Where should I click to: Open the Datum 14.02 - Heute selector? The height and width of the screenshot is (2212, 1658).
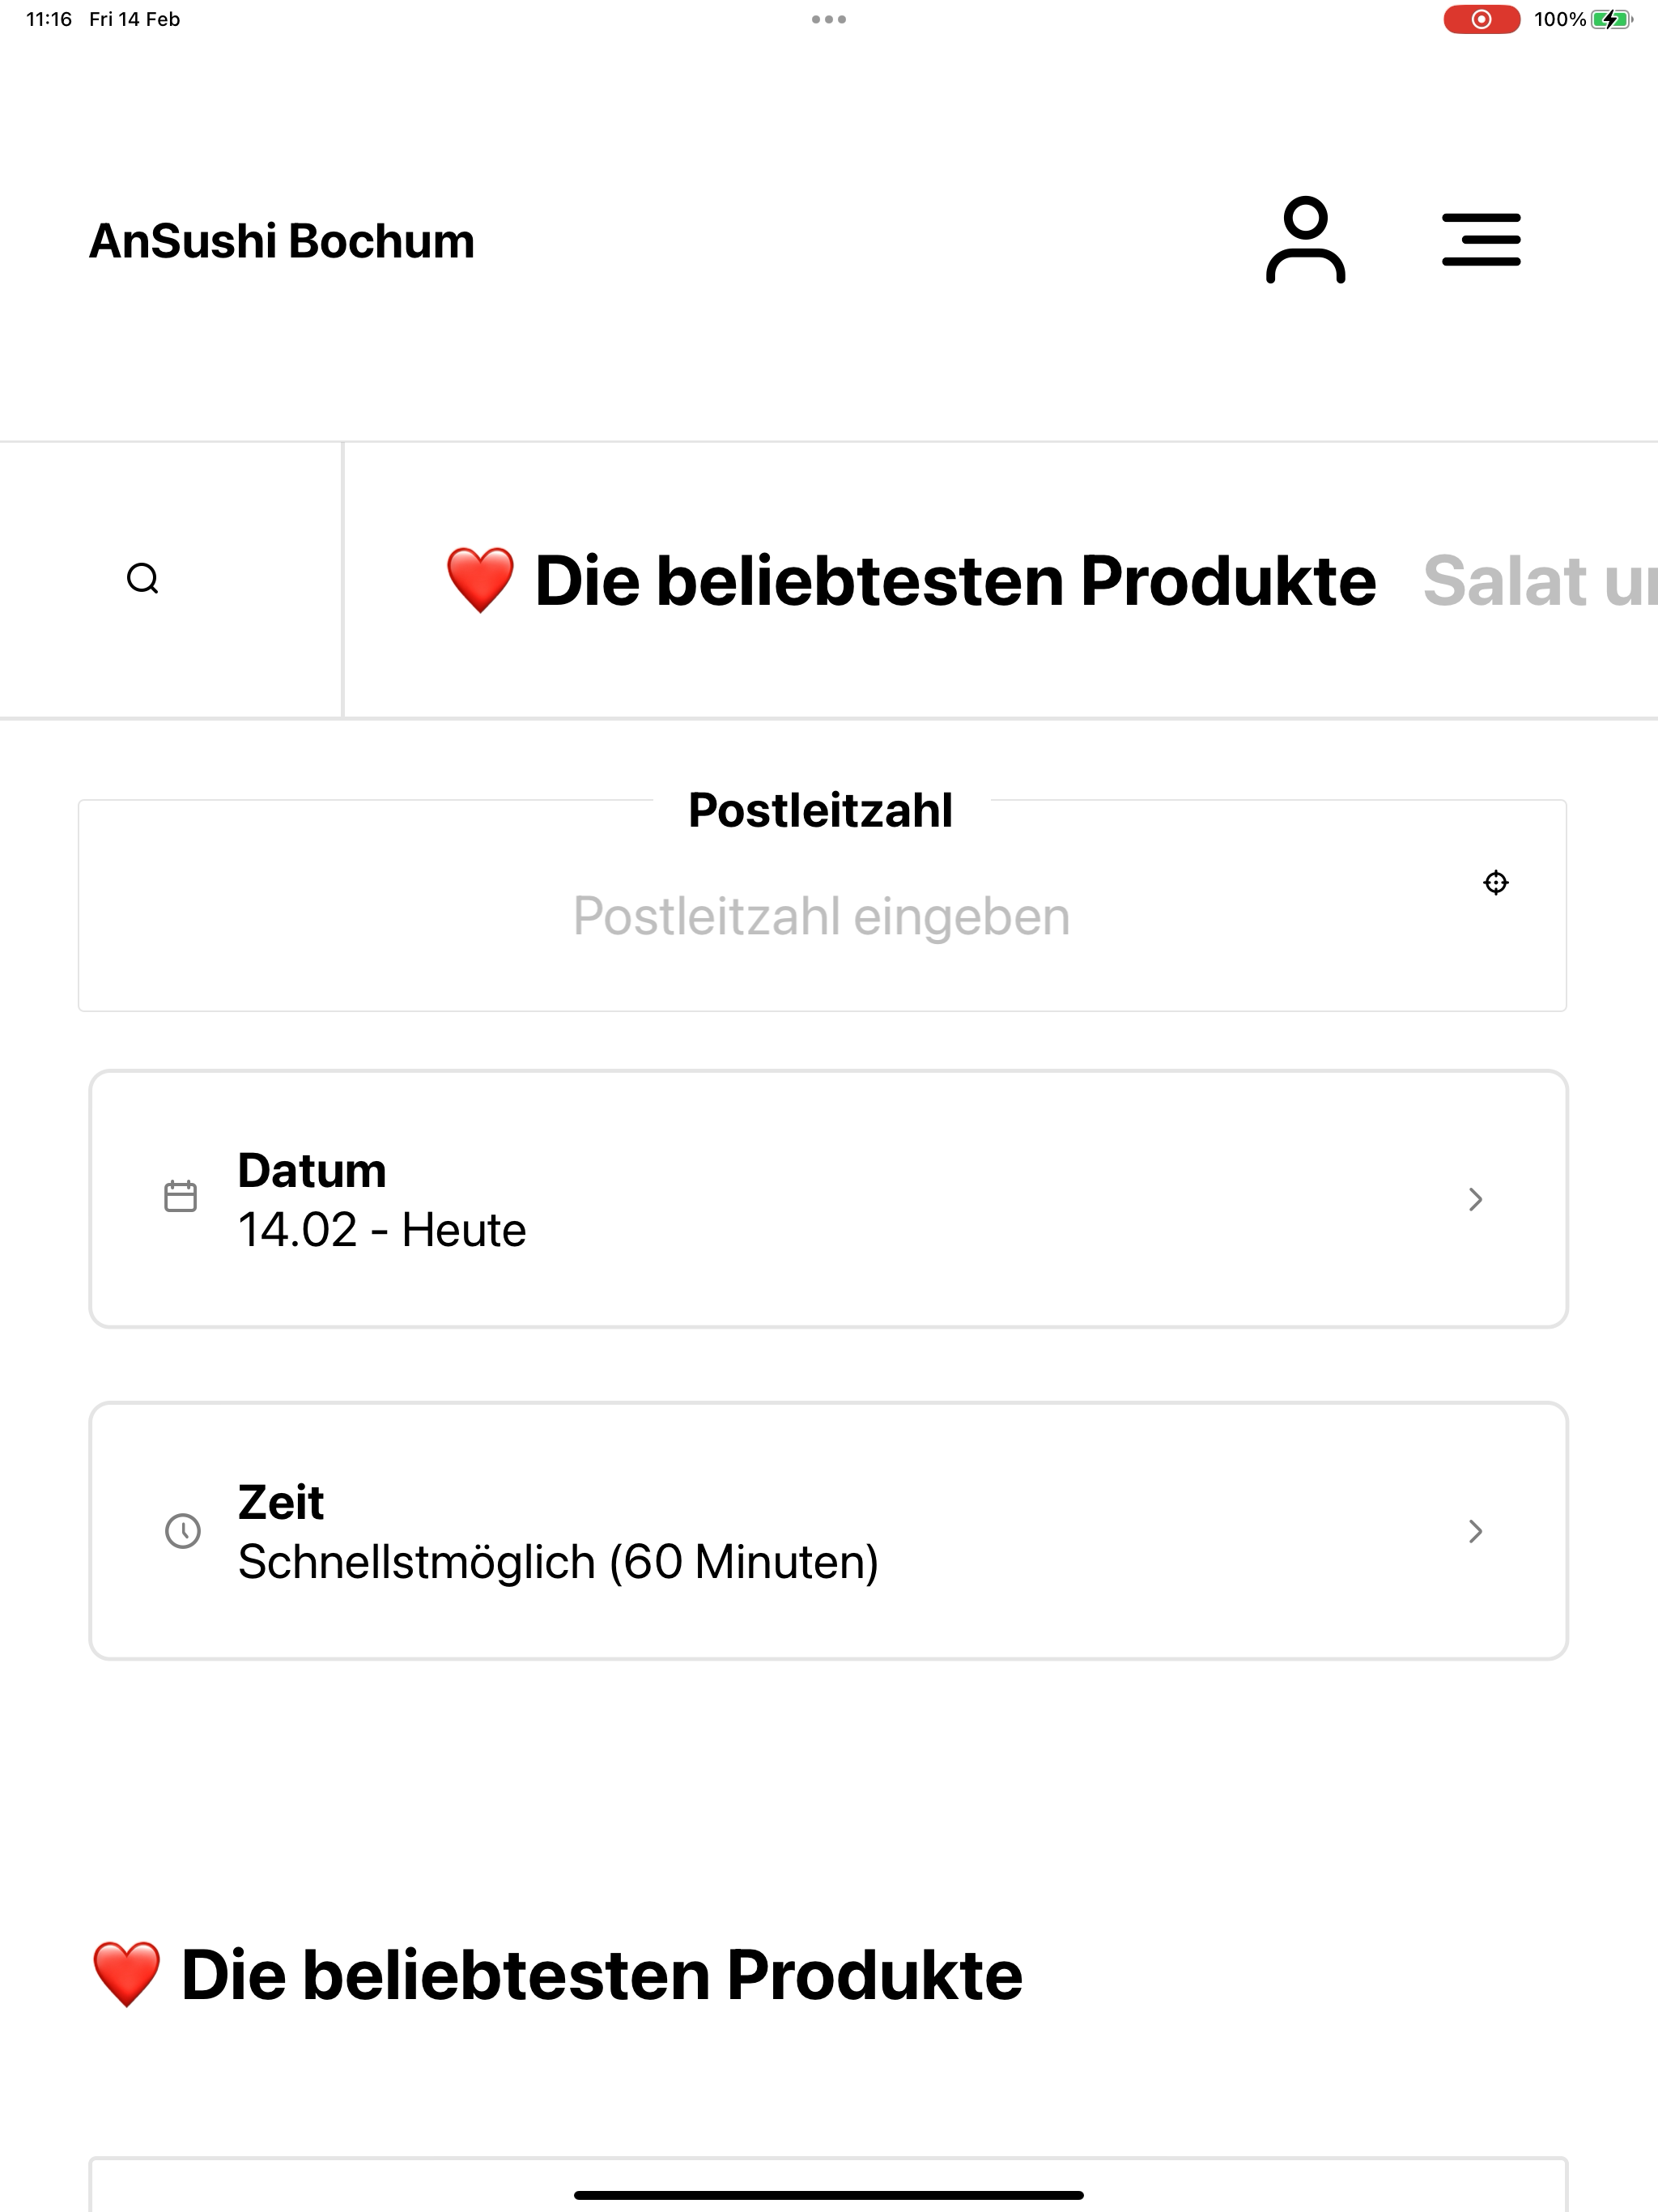click(828, 1199)
